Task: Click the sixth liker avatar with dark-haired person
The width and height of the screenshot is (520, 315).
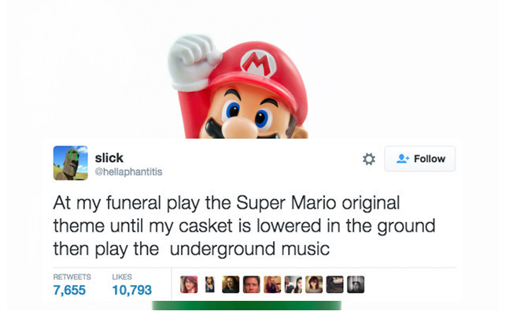Action: [x=293, y=284]
